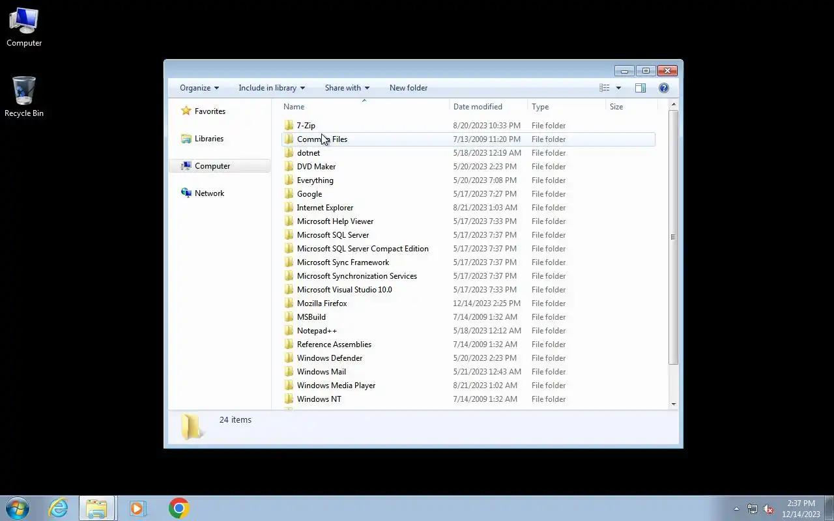Click the Everything folder icon
The image size is (834, 521).
pos(289,180)
